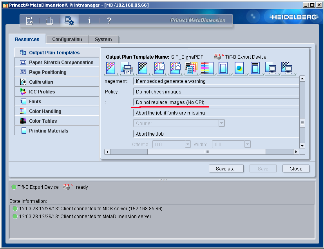Open Color Handling section
Viewport: 324px width, 249px height.
(x=57, y=111)
